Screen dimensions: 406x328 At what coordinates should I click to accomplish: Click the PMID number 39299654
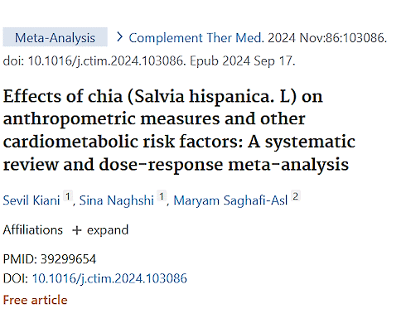point(68,259)
